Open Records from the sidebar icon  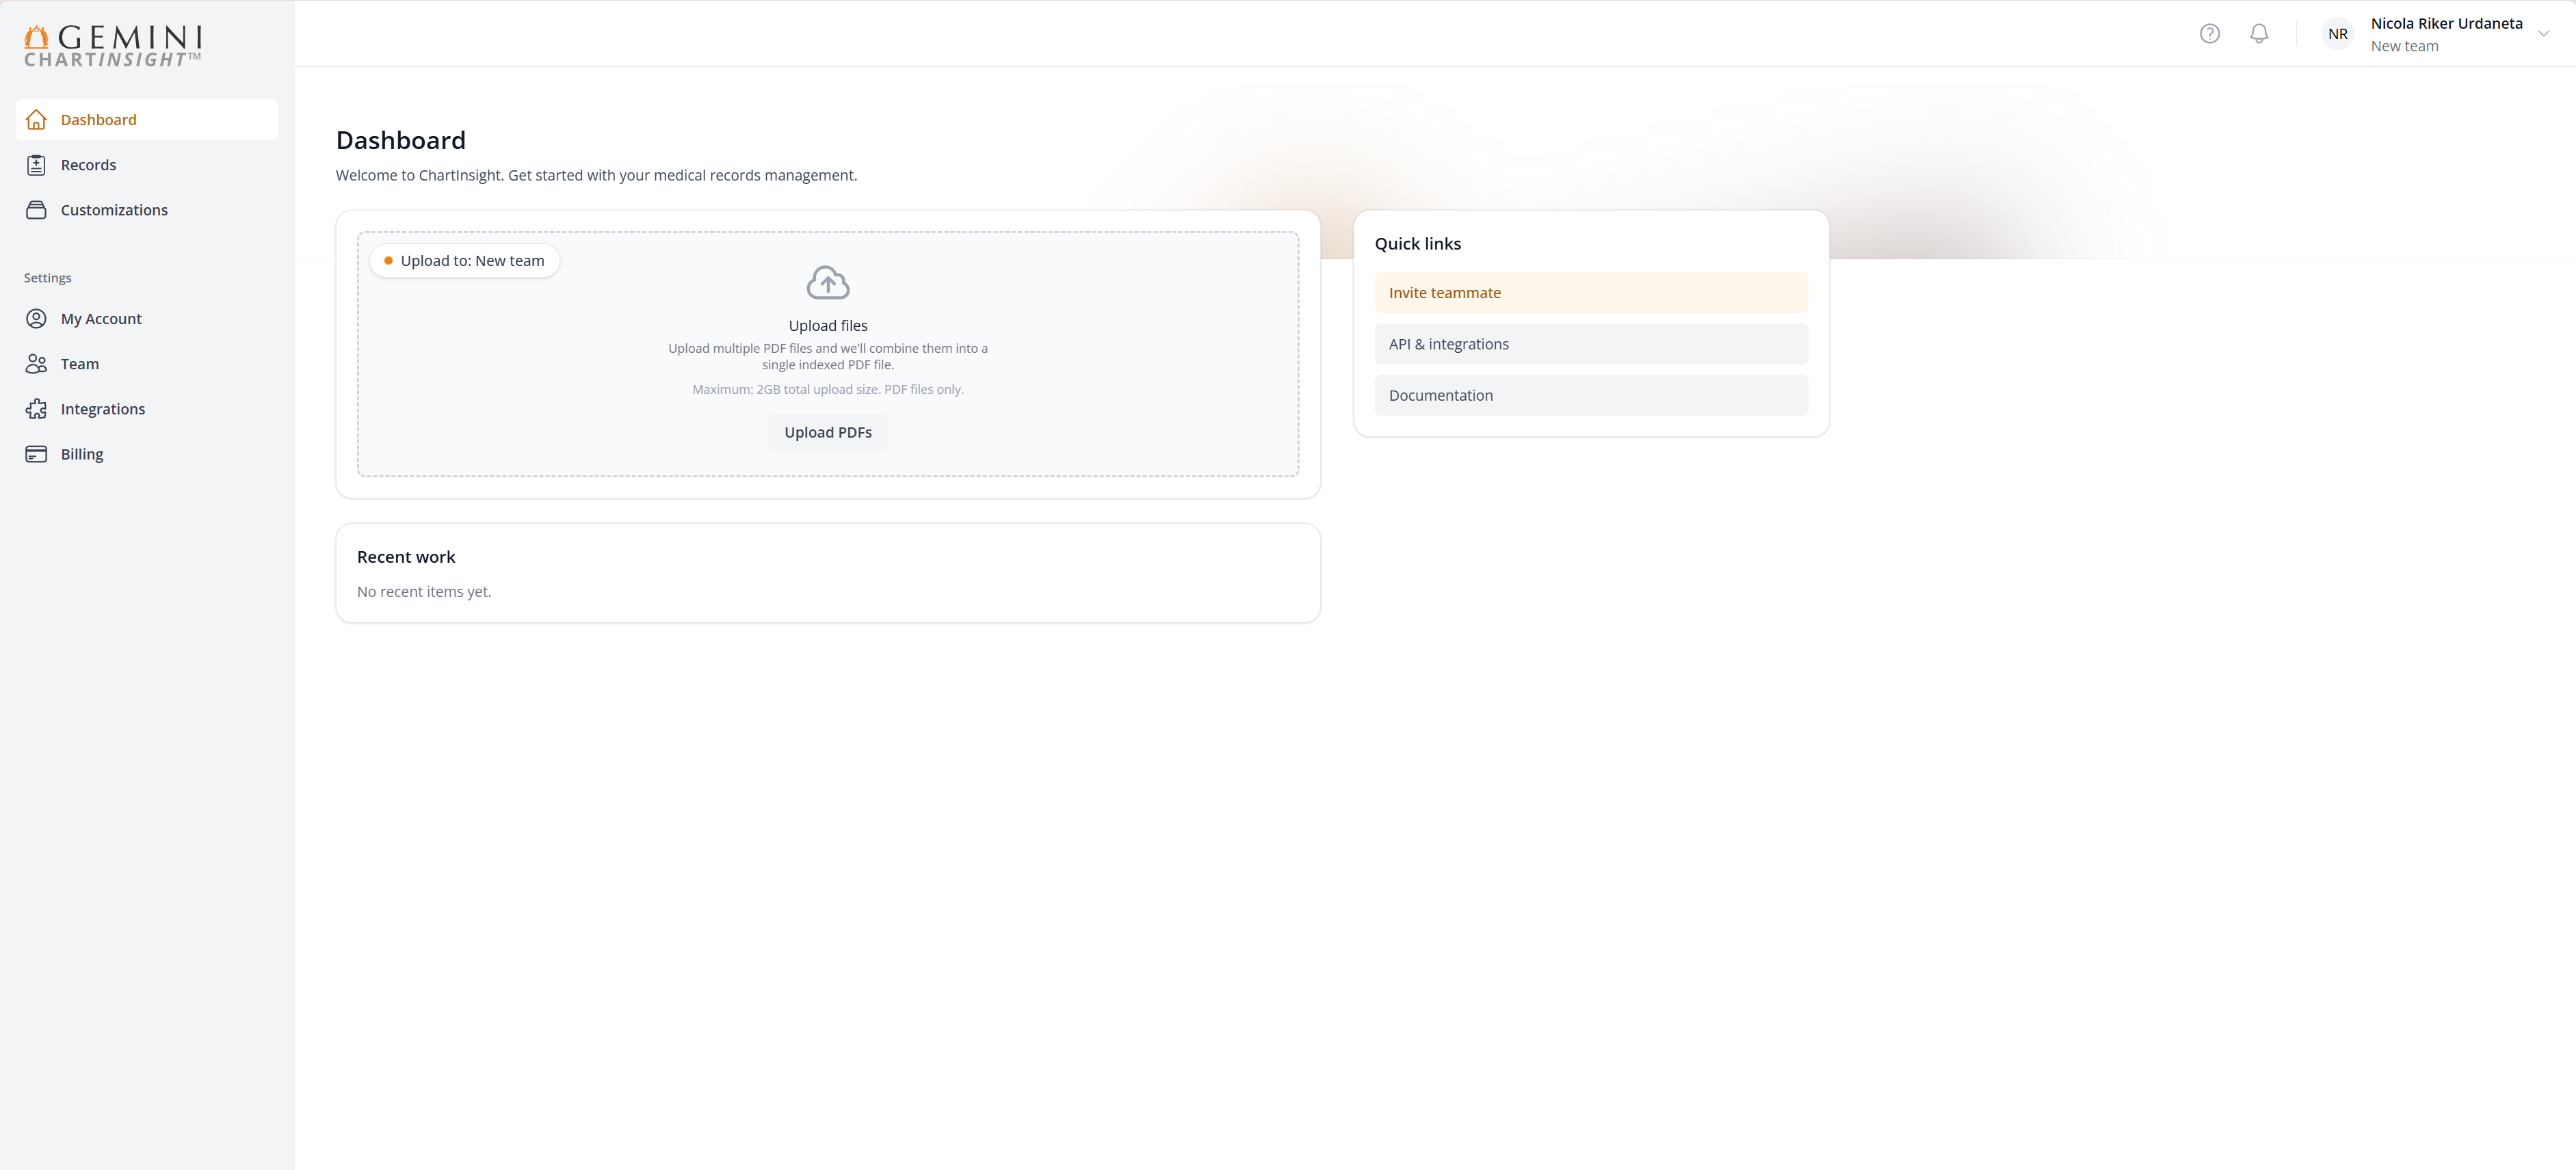click(36, 164)
